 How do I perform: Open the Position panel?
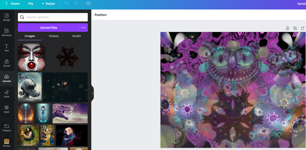pos(100,15)
